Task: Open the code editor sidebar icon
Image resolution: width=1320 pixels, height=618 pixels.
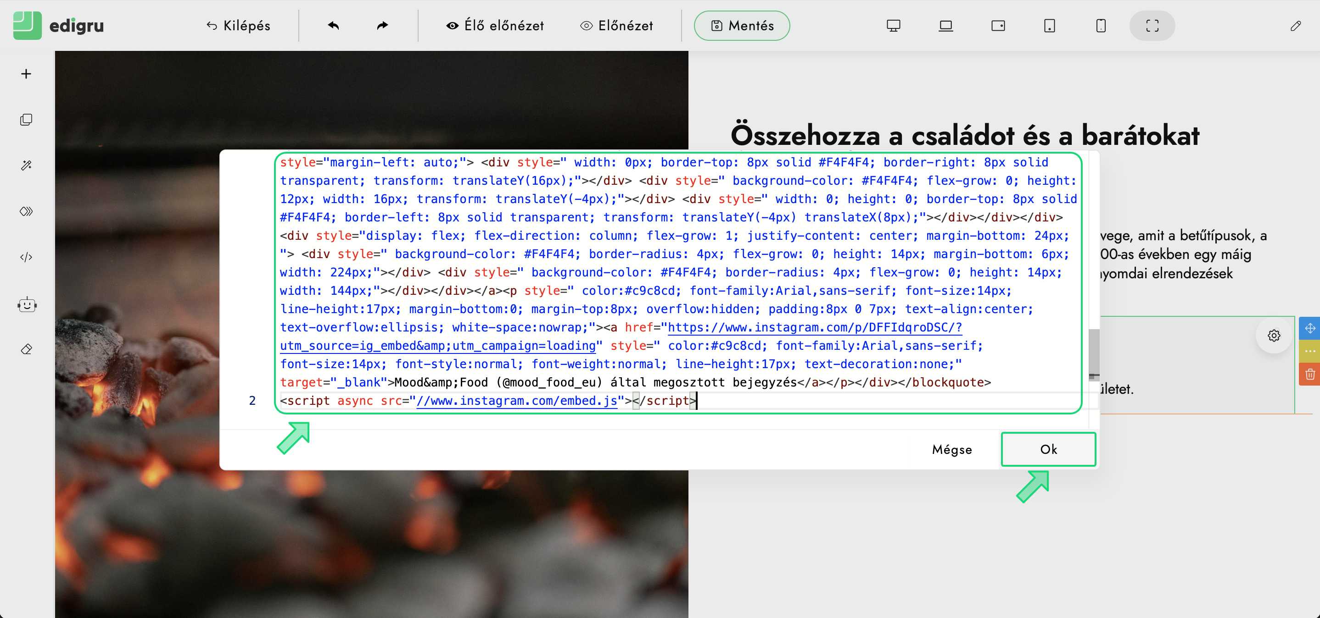Action: click(x=26, y=257)
